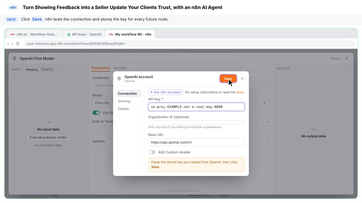Image resolution: width=362 pixels, height=203 pixels.
Task: Switch to the Parameters tab
Action: click(x=100, y=68)
